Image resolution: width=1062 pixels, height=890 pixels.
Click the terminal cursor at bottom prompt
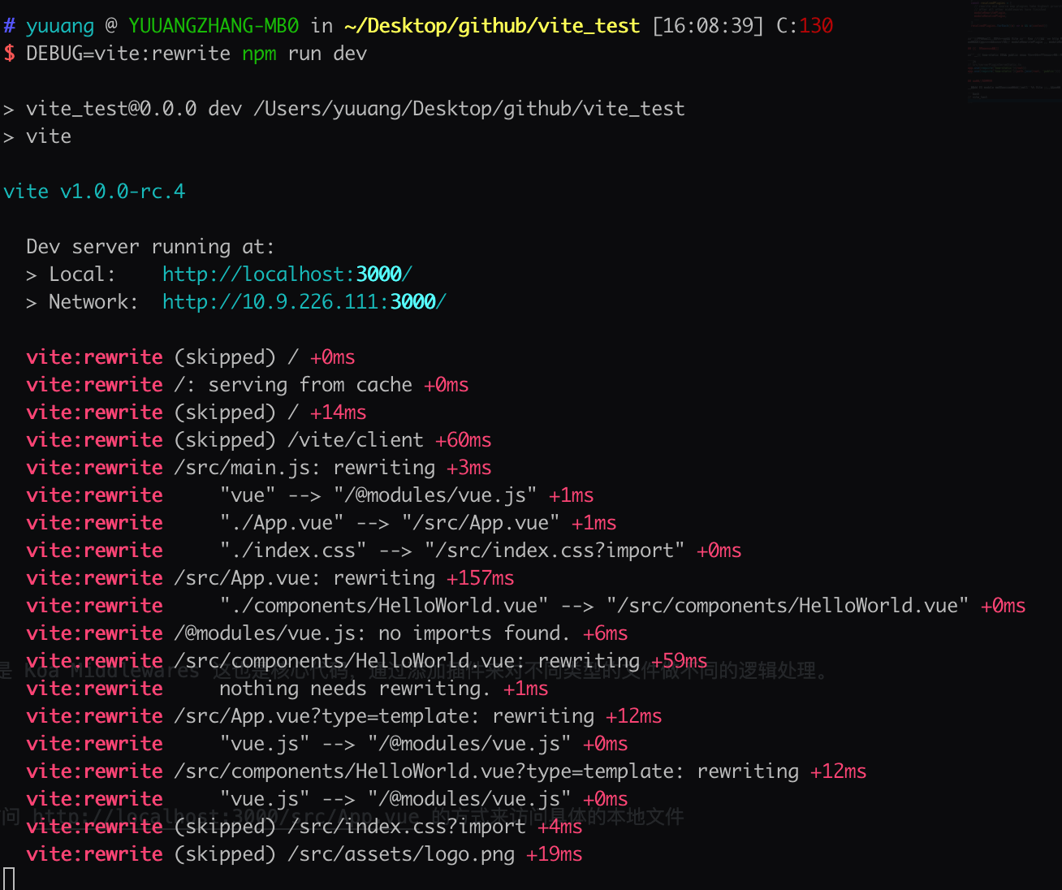(x=9, y=879)
